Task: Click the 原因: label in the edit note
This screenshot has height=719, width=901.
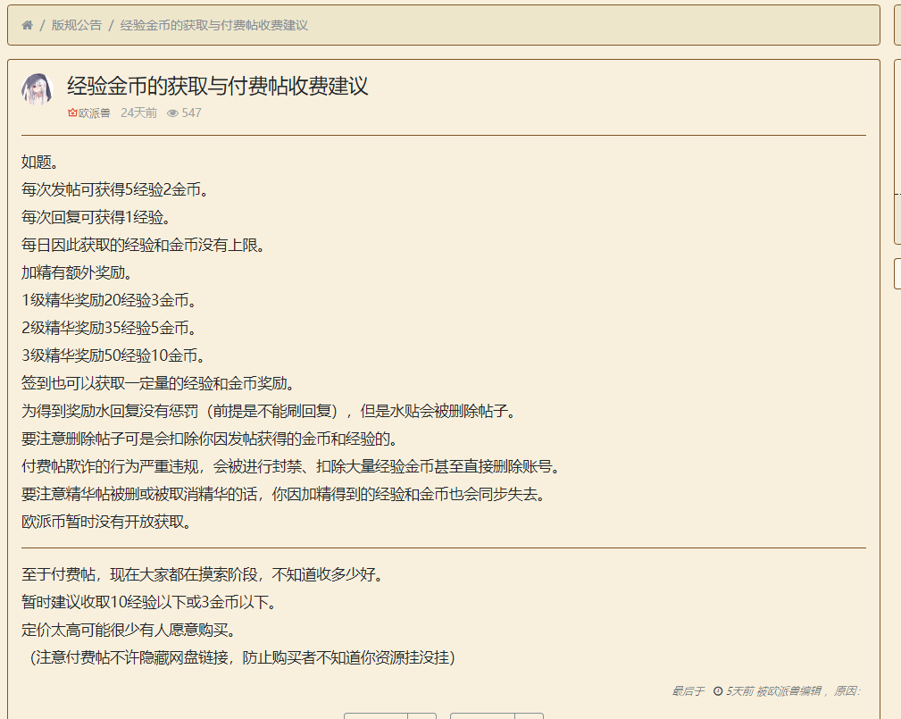Action: click(x=847, y=690)
